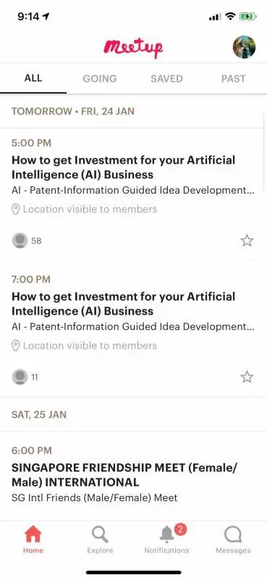Select the ALL tab
The width and height of the screenshot is (267, 580).
(33, 78)
